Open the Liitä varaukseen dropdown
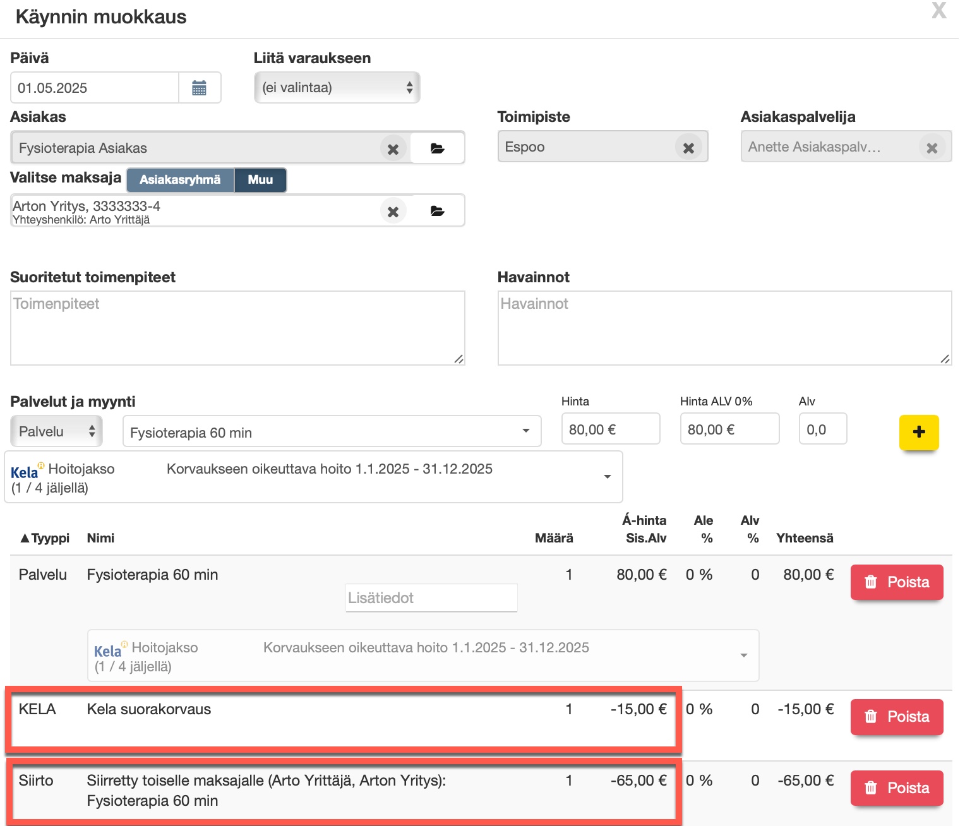Viewport: 965px width, 826px height. (337, 88)
